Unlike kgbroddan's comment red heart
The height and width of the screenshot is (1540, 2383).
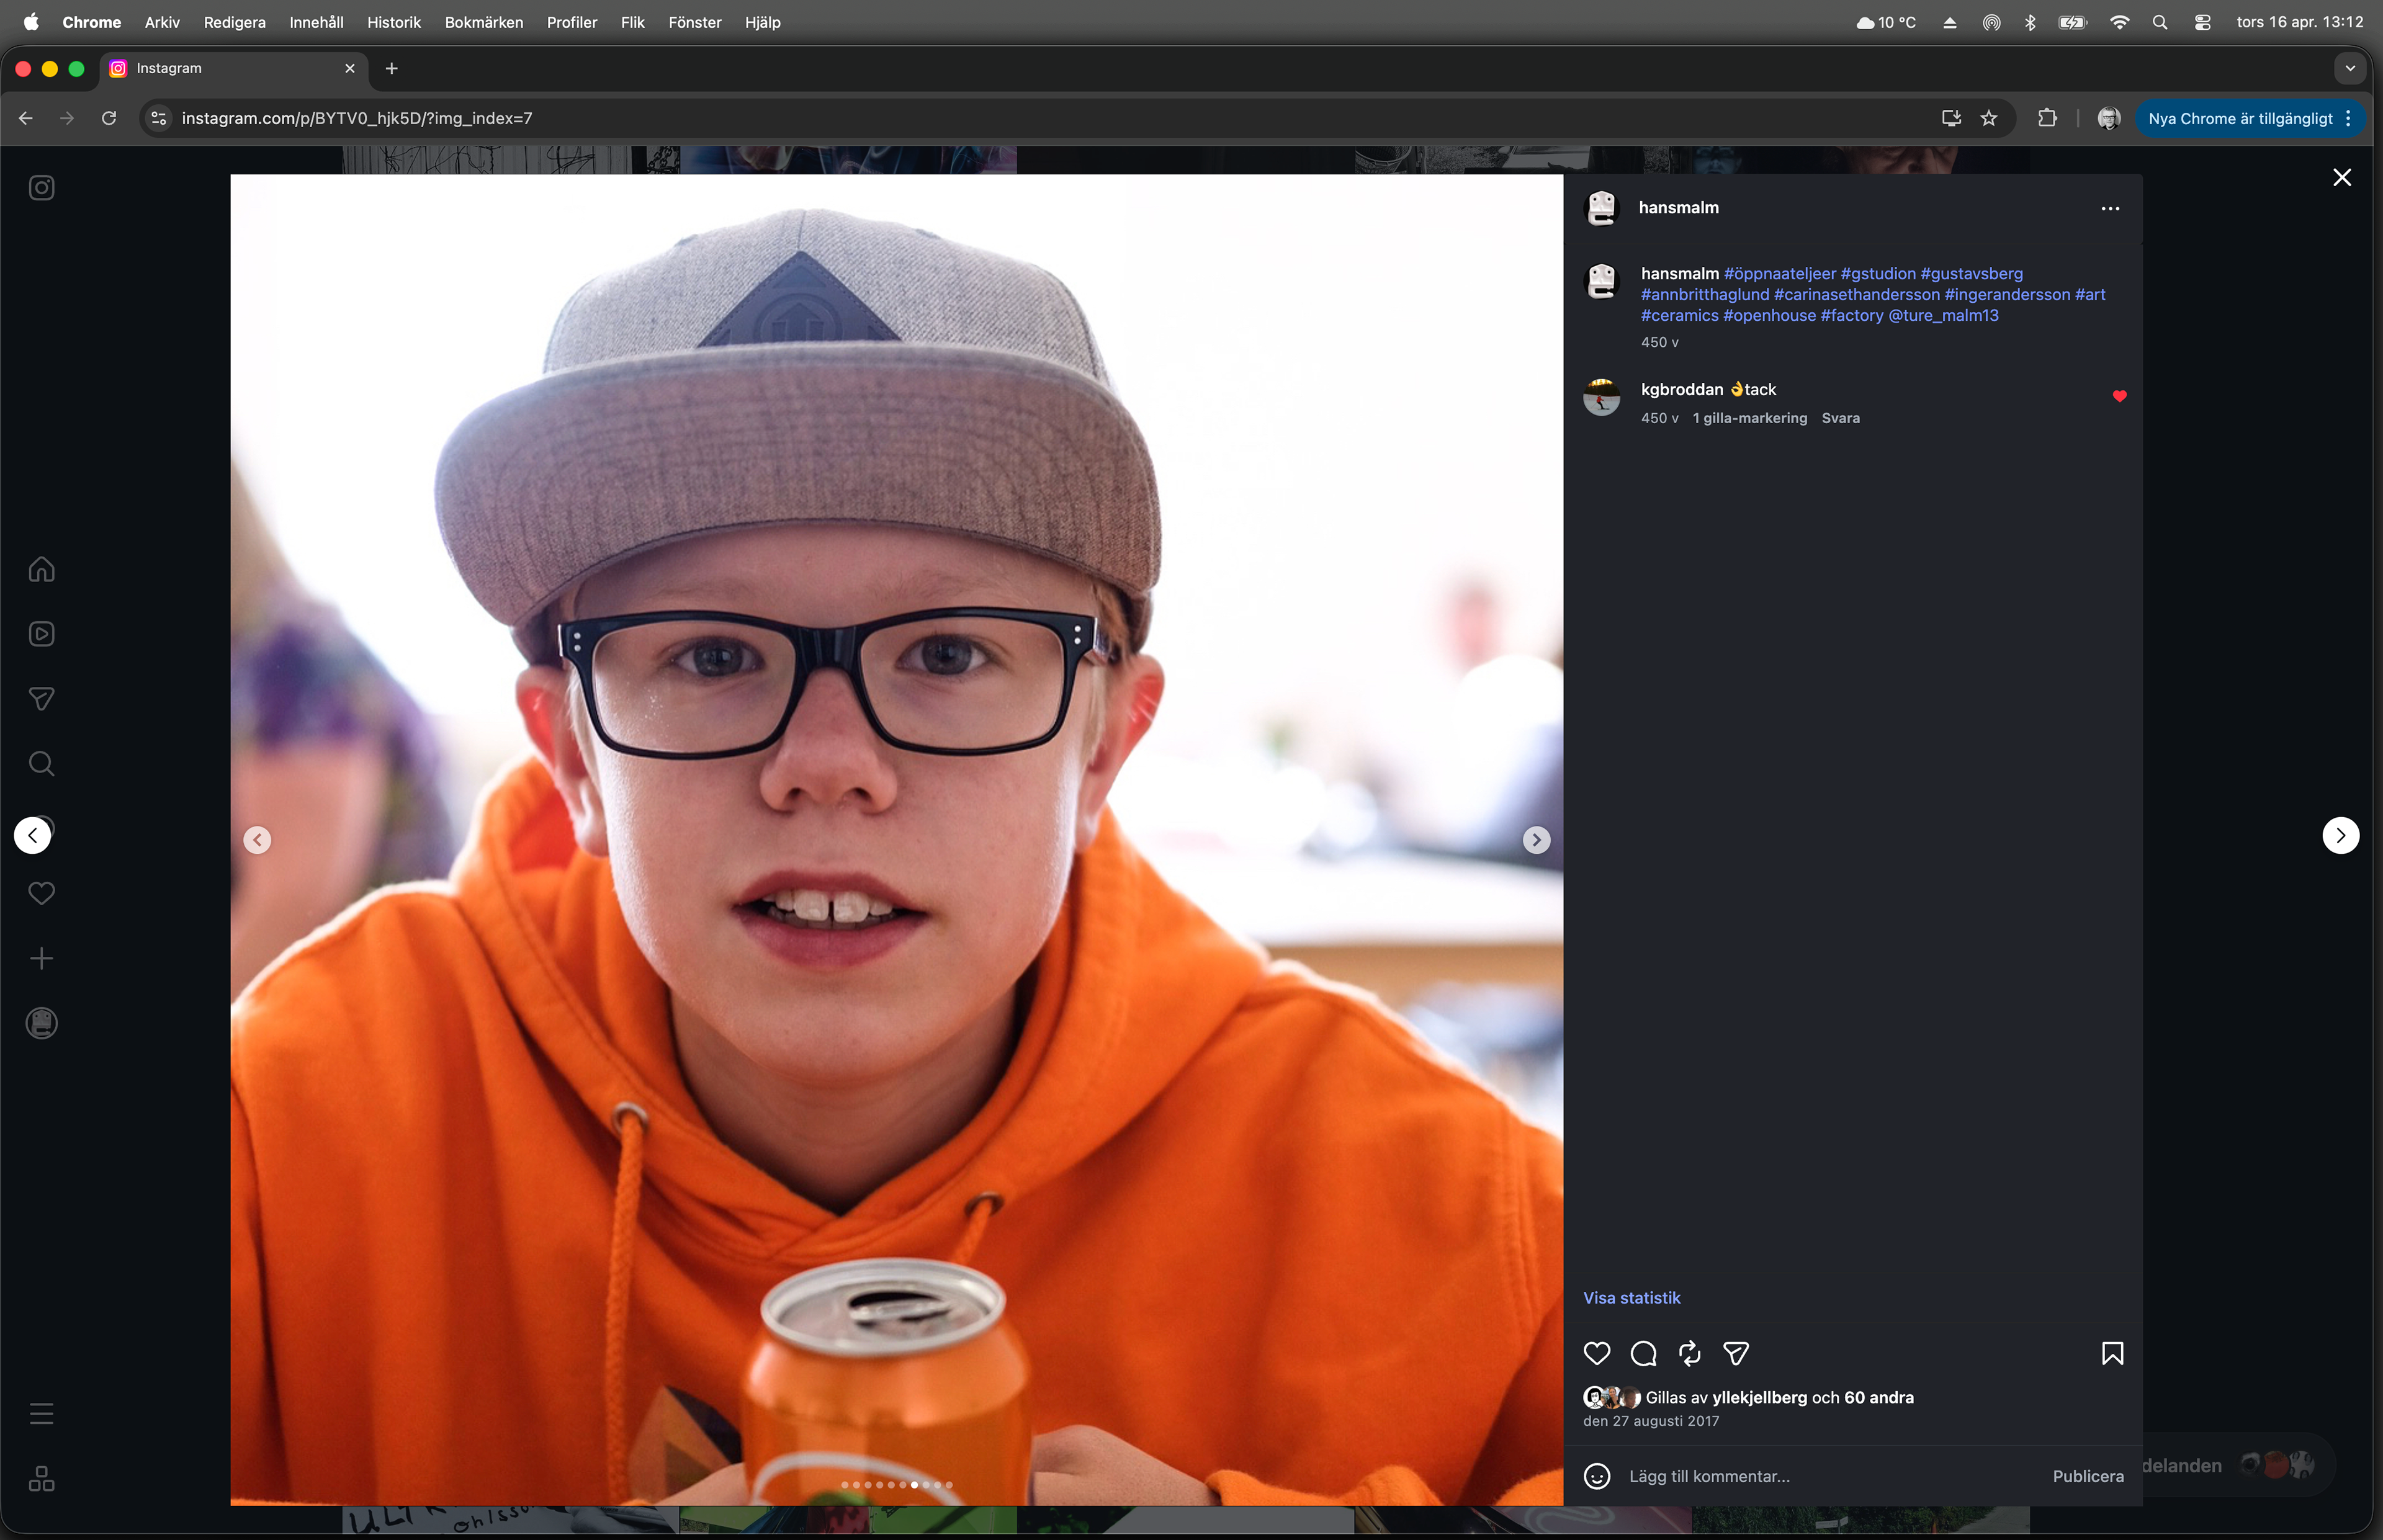[2119, 396]
